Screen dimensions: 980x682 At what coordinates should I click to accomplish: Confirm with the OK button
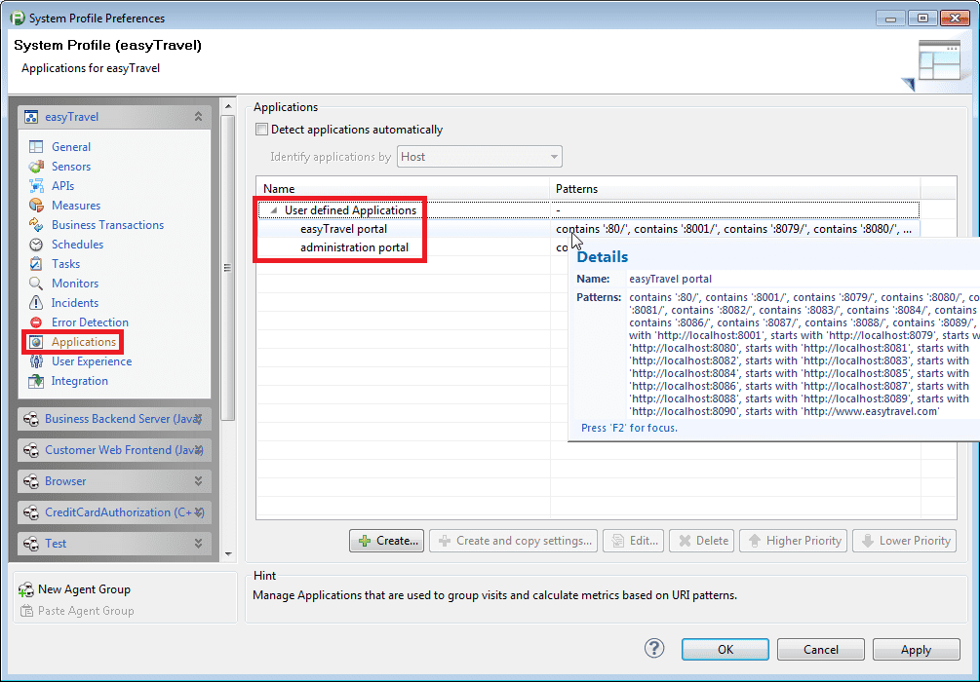point(725,650)
